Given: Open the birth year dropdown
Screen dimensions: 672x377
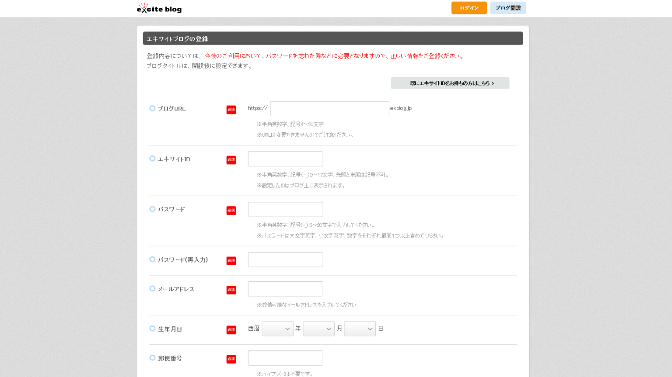Looking at the screenshot, I should (x=277, y=329).
